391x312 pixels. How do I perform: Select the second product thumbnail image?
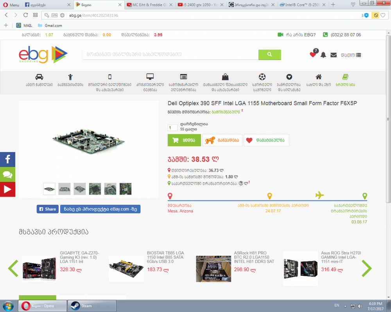click(64, 189)
